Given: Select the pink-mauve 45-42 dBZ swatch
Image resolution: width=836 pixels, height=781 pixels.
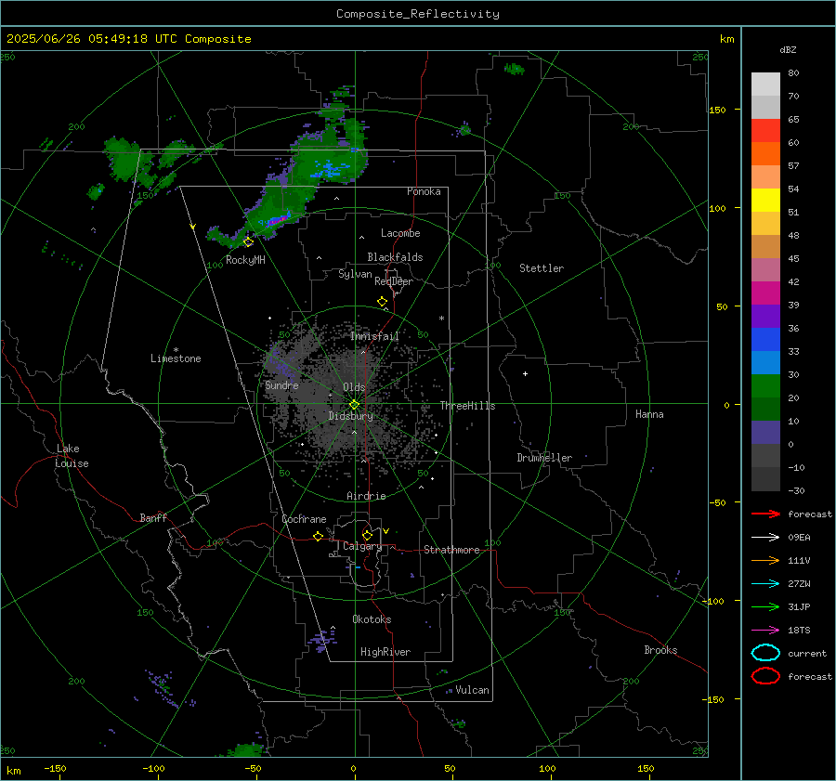Looking at the screenshot, I should pos(765,269).
